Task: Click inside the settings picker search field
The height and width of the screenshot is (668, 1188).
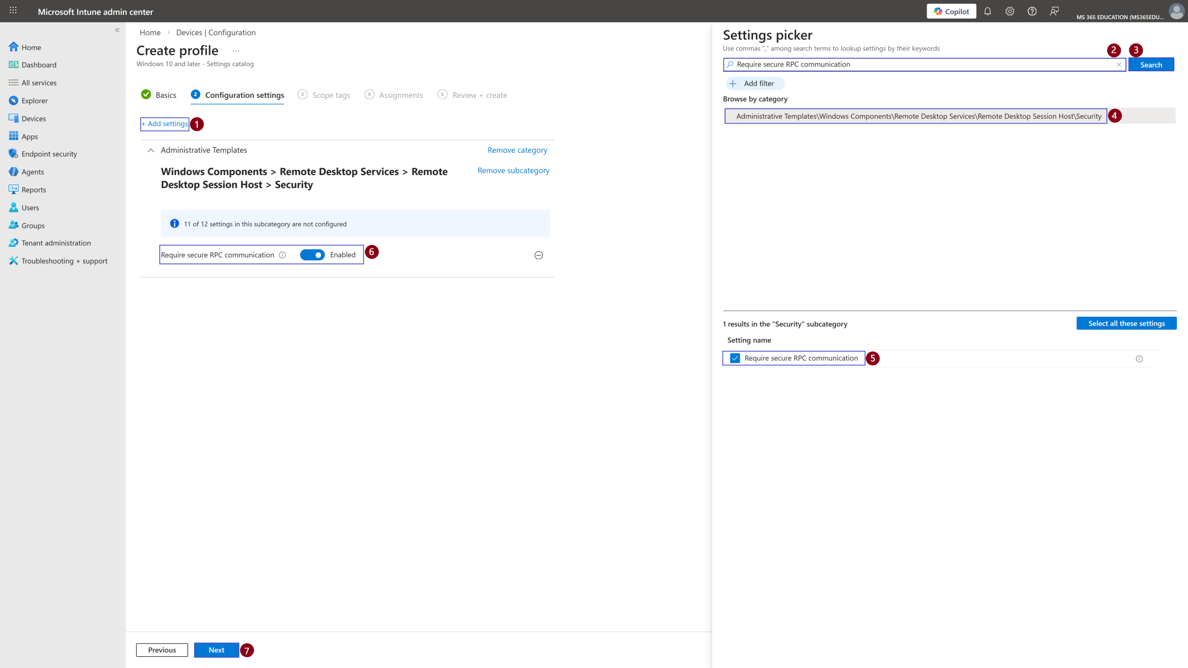Action: point(924,64)
